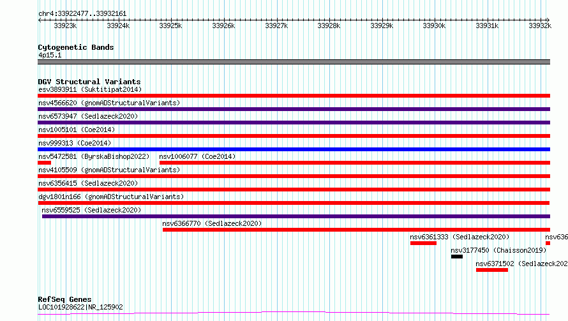Screen dimensions: 568x321
Task: Open the nsv999313 (Coe2014) label
Action: pos(75,143)
